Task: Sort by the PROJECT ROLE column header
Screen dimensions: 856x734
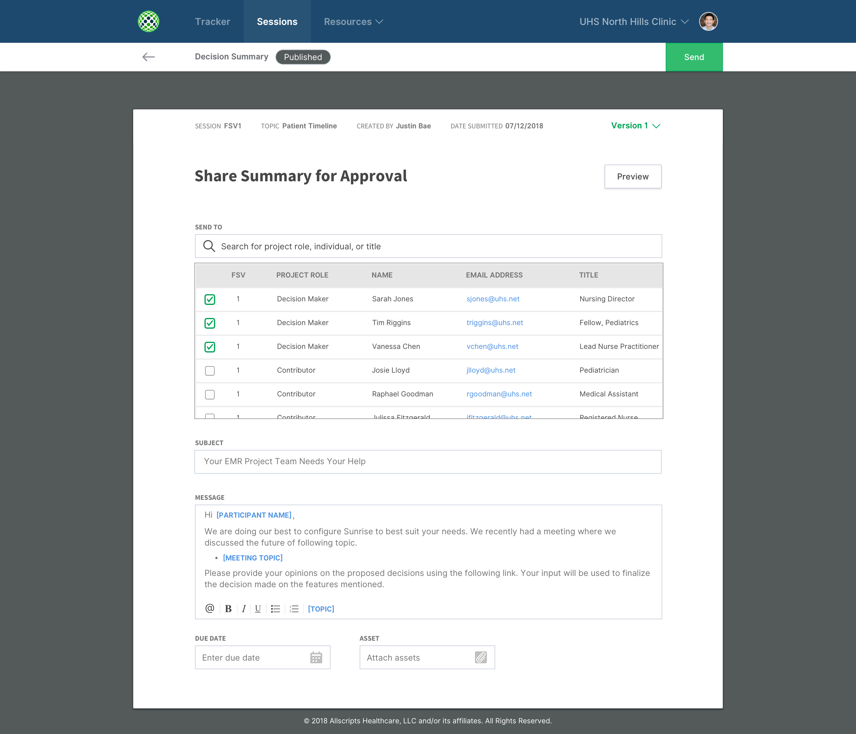Action: tap(302, 275)
